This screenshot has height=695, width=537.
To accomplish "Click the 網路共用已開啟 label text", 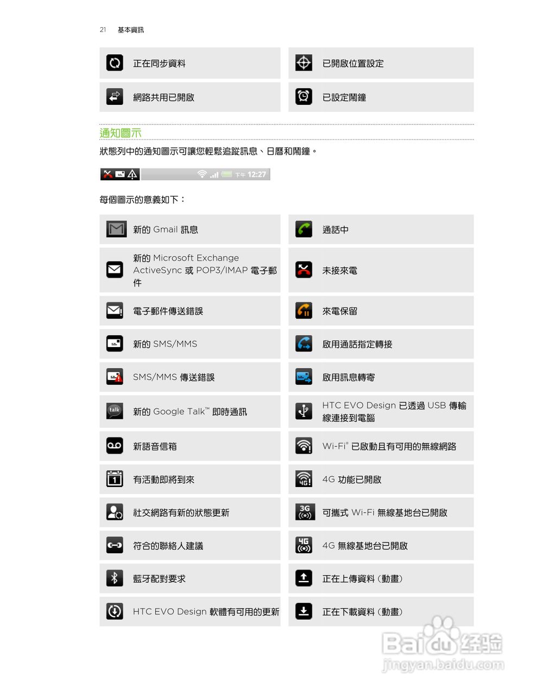I will pos(163,97).
